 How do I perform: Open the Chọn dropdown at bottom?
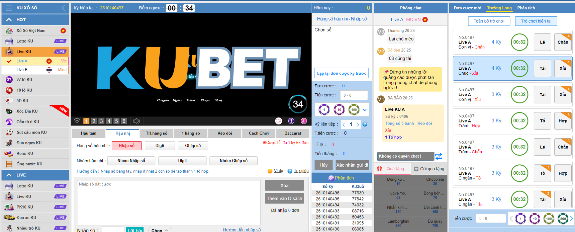[x=160, y=230]
